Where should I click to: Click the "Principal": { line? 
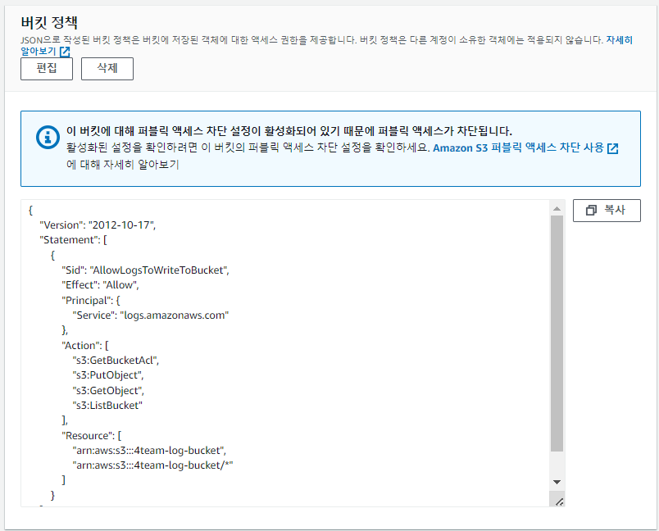91,301
